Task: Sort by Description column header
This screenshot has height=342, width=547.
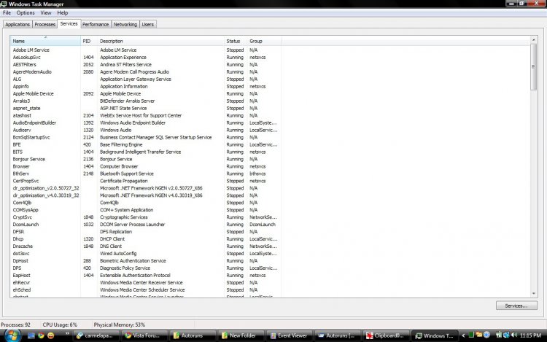Action: [161, 41]
